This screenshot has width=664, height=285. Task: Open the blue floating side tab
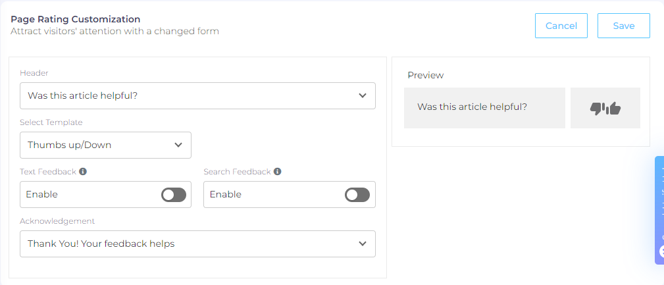[659, 204]
